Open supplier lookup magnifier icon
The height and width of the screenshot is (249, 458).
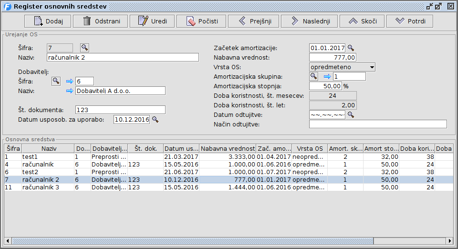pos(56,81)
